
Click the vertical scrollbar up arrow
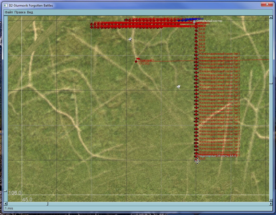pos(271,17)
